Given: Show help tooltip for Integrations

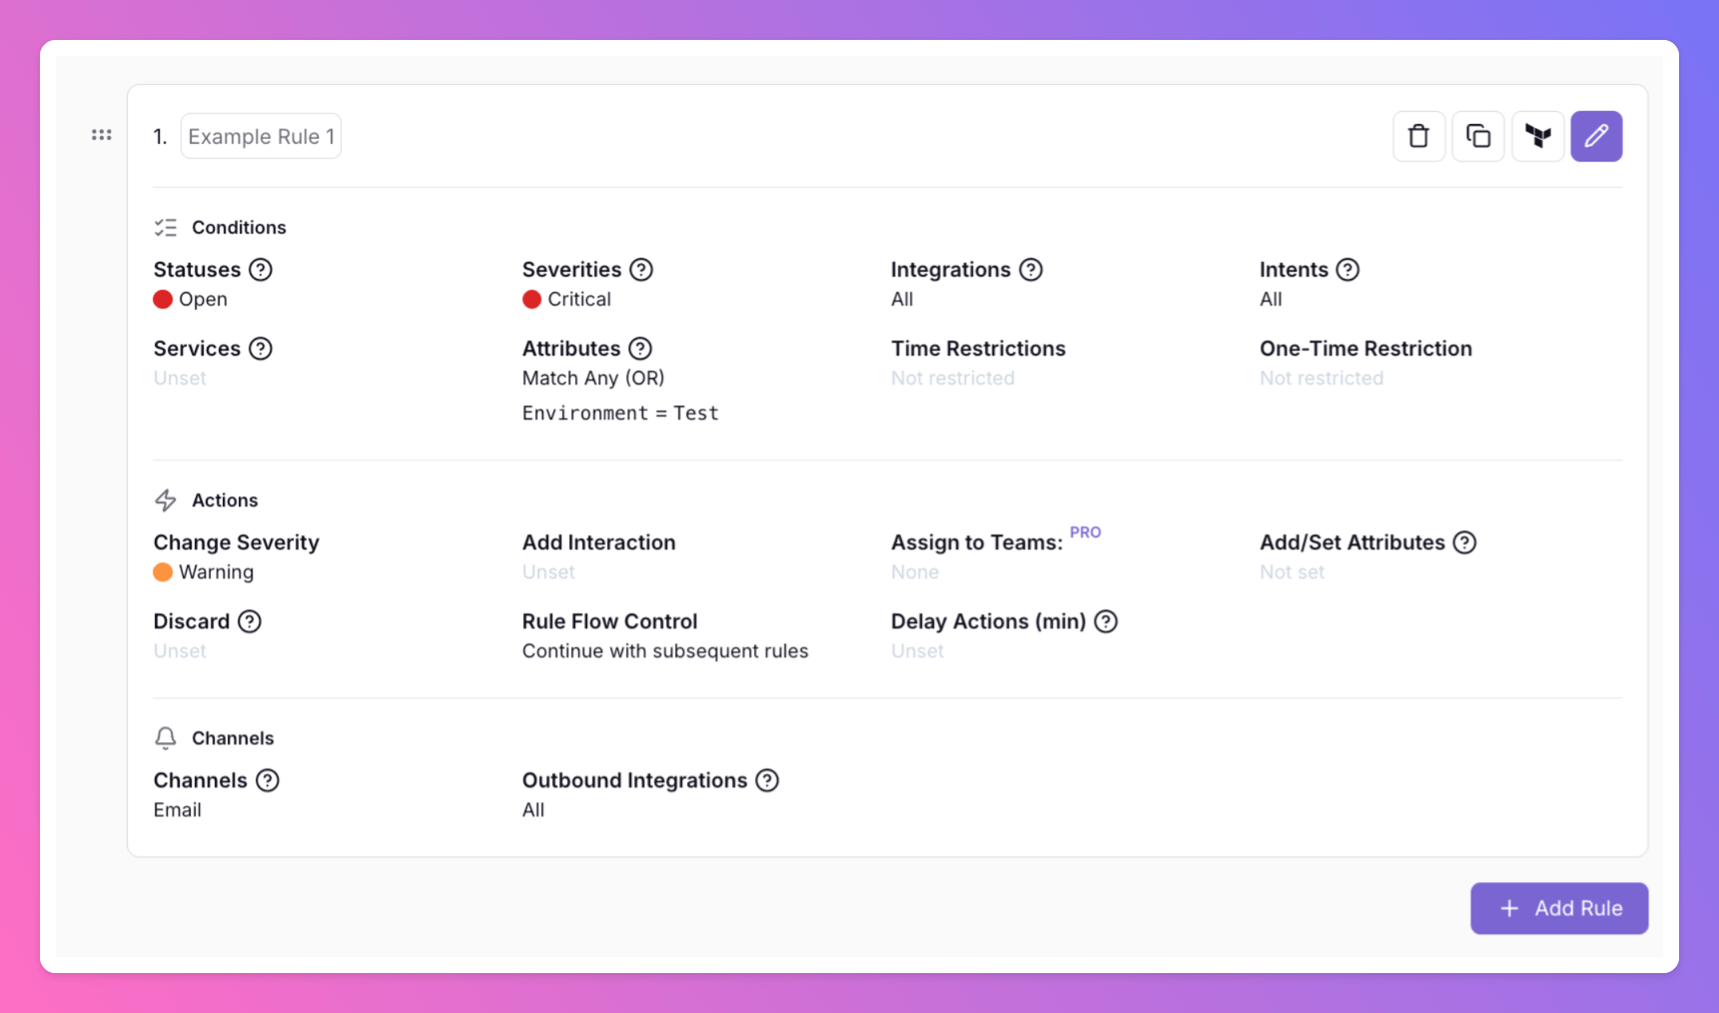Looking at the screenshot, I should (1030, 270).
